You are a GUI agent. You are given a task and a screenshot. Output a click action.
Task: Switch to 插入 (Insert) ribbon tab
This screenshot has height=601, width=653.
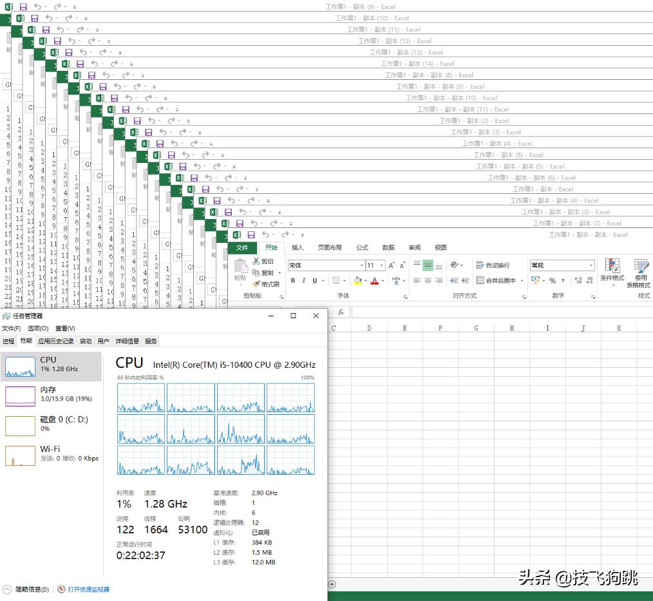tap(298, 247)
